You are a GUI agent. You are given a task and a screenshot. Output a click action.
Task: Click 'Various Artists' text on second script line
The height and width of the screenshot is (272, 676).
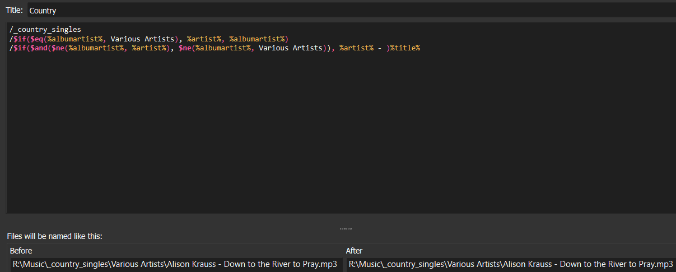[x=143, y=39]
